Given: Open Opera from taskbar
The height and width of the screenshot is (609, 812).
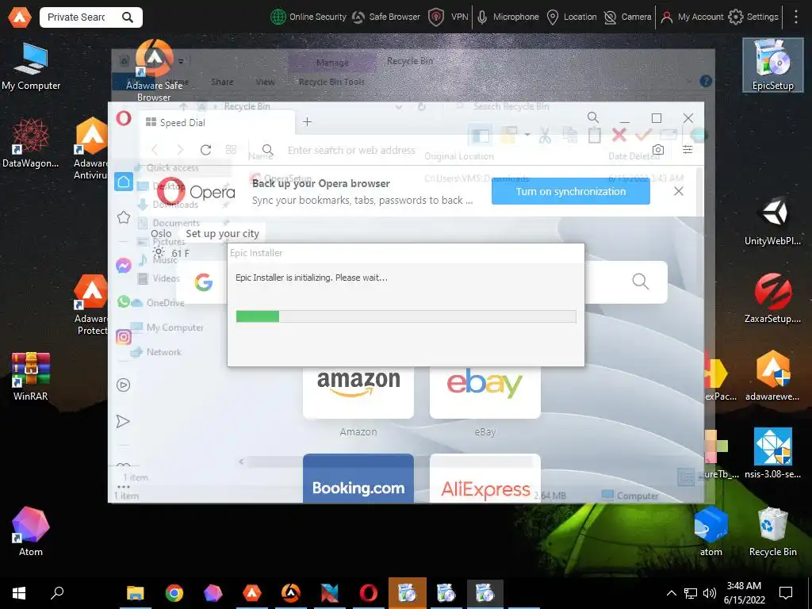Looking at the screenshot, I should 368,593.
